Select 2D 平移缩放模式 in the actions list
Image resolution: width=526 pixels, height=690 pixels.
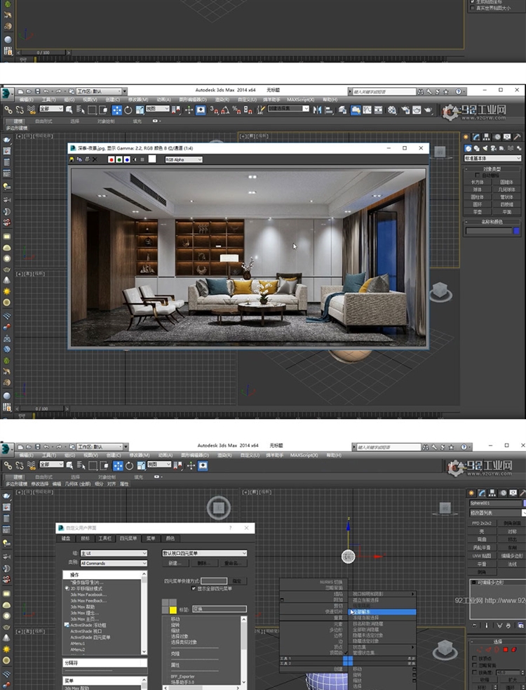[86, 588]
